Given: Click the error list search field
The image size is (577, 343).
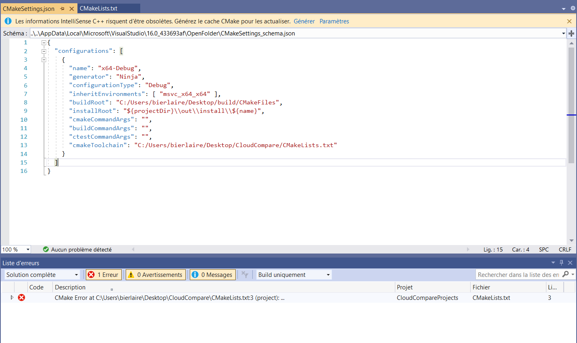Looking at the screenshot, I should pyautogui.click(x=518, y=275).
